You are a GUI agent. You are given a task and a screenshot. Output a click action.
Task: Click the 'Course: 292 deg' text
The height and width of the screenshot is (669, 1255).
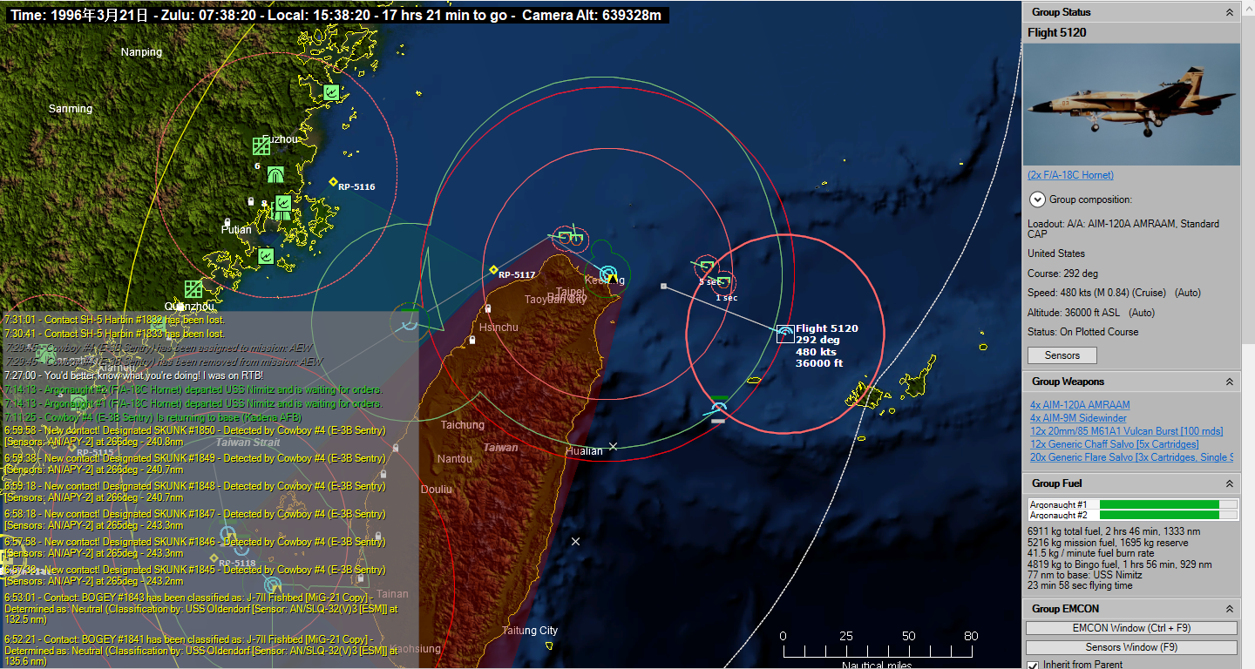click(x=1062, y=274)
